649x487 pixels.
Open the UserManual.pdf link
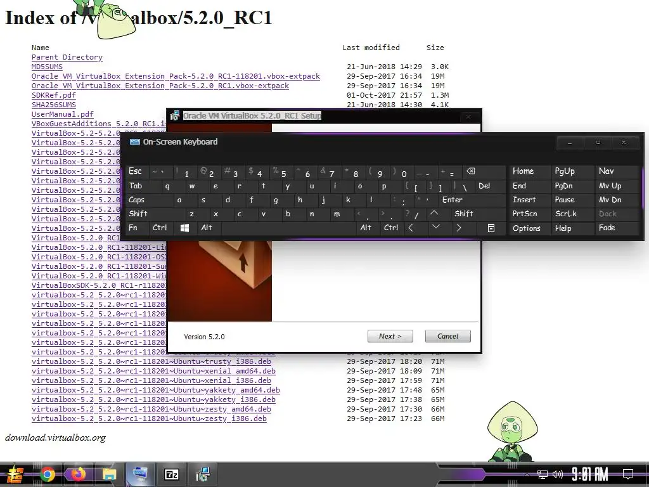pyautogui.click(x=63, y=114)
